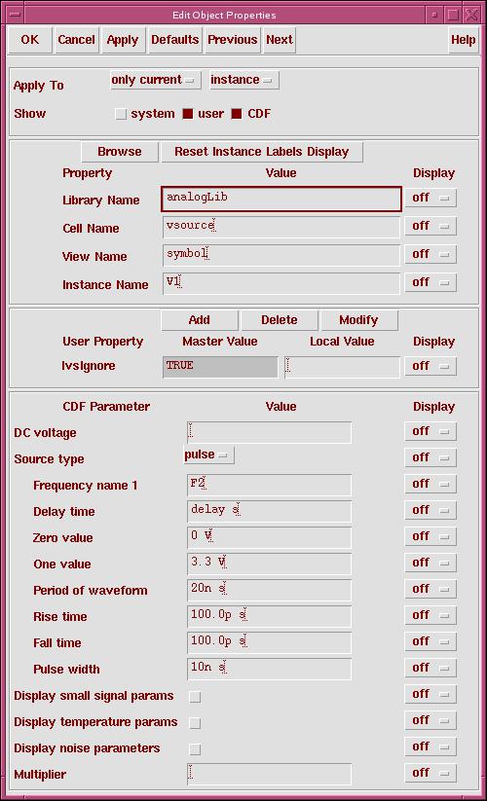The width and height of the screenshot is (487, 801).
Task: Click Reset Instance Labels Display
Action: (x=262, y=152)
